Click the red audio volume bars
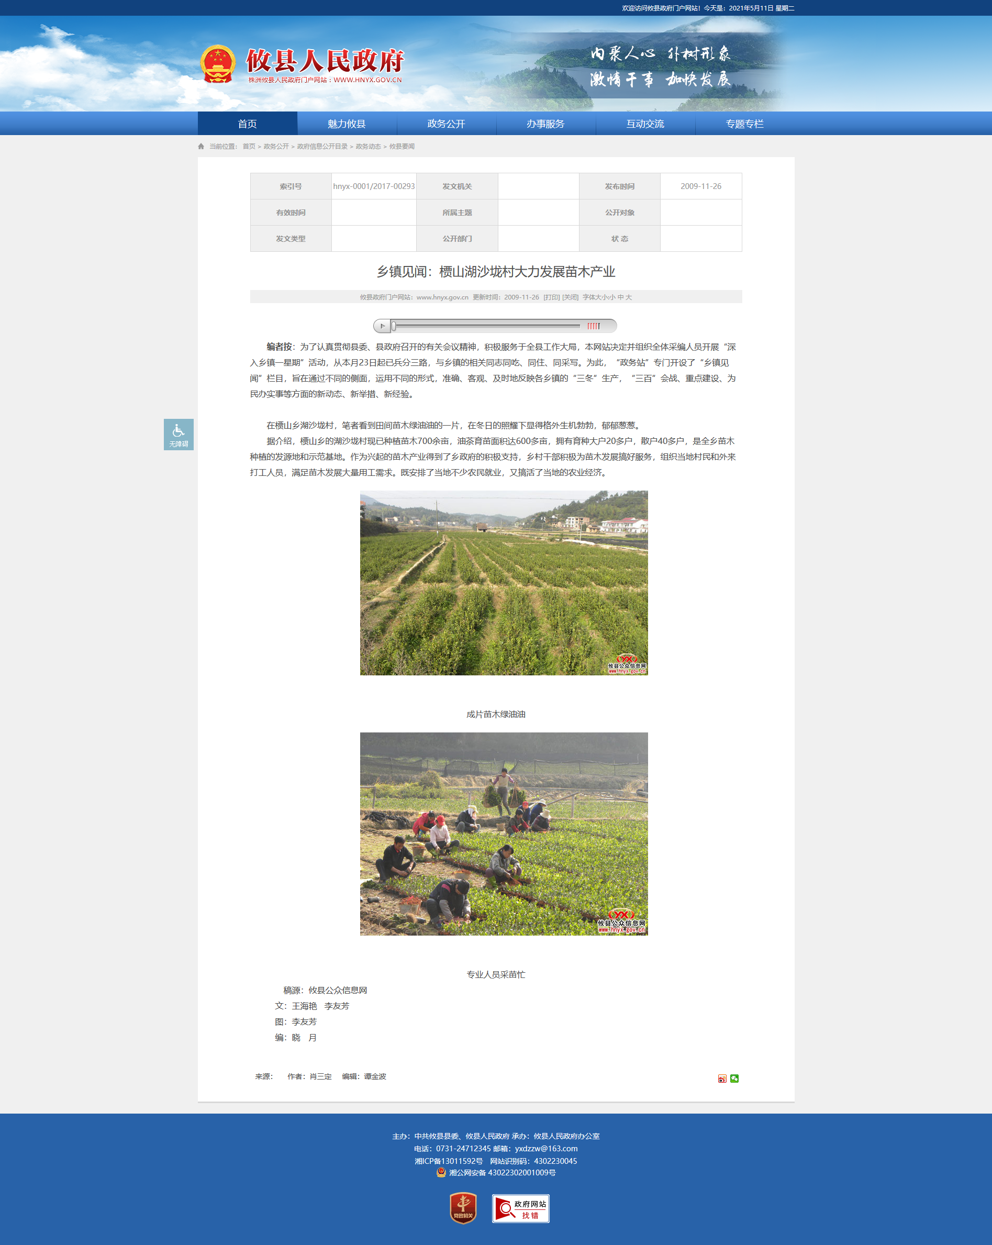This screenshot has height=1245, width=992. click(x=593, y=326)
